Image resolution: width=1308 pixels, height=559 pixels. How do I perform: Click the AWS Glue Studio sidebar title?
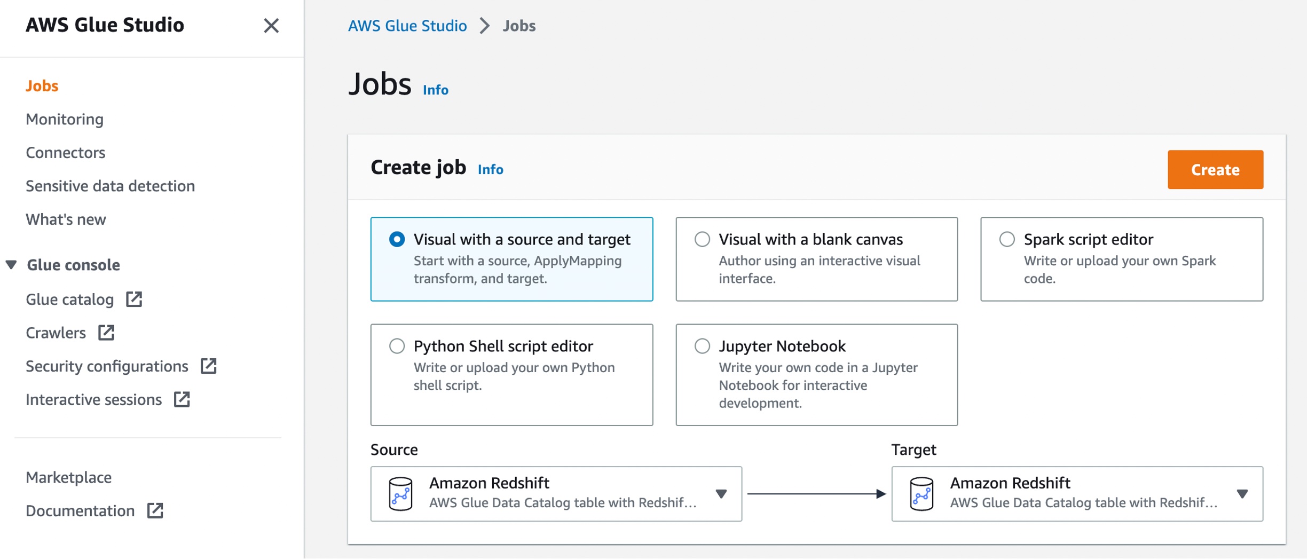click(105, 25)
